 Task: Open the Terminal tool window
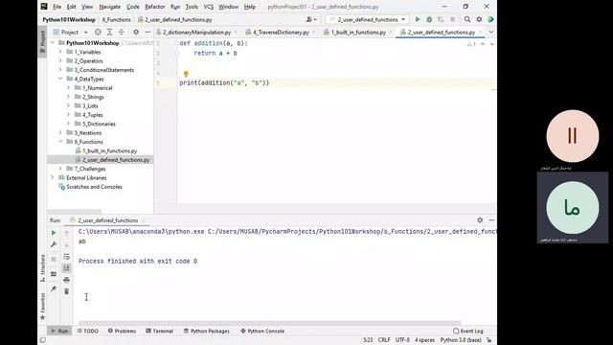(160, 331)
